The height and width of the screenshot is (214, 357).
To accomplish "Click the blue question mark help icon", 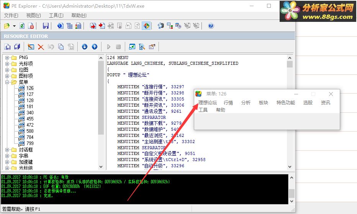I will click(x=211, y=26).
